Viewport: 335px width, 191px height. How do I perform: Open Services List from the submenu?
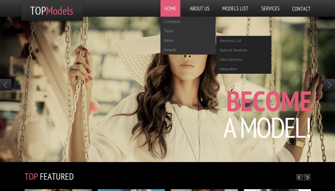[x=230, y=41]
